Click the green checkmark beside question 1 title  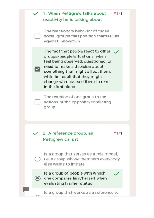coord(36,13)
